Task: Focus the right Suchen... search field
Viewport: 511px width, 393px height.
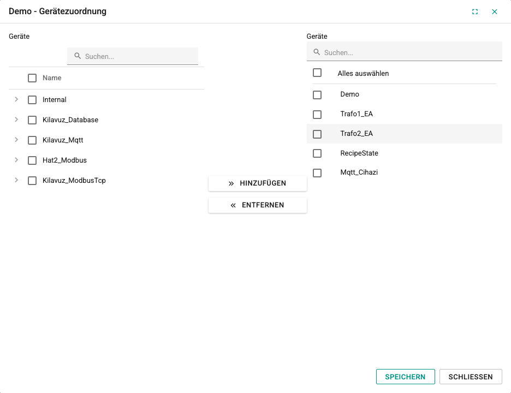Action: [x=404, y=52]
